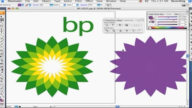This screenshot has width=192, height=108.
Task: Click the stroke weight field
Action: (46, 5)
